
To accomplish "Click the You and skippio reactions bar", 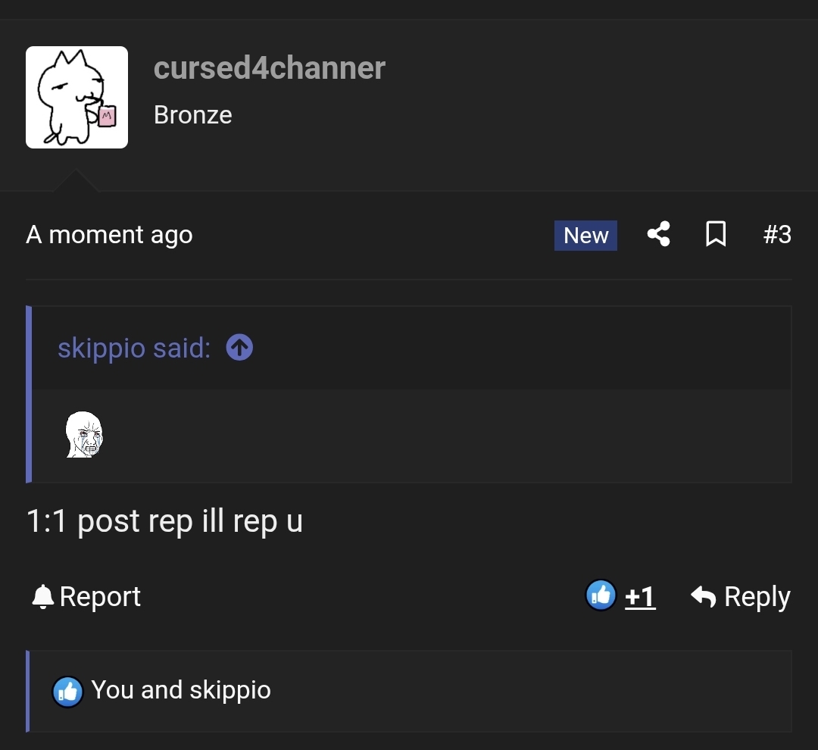I will tap(180, 690).
